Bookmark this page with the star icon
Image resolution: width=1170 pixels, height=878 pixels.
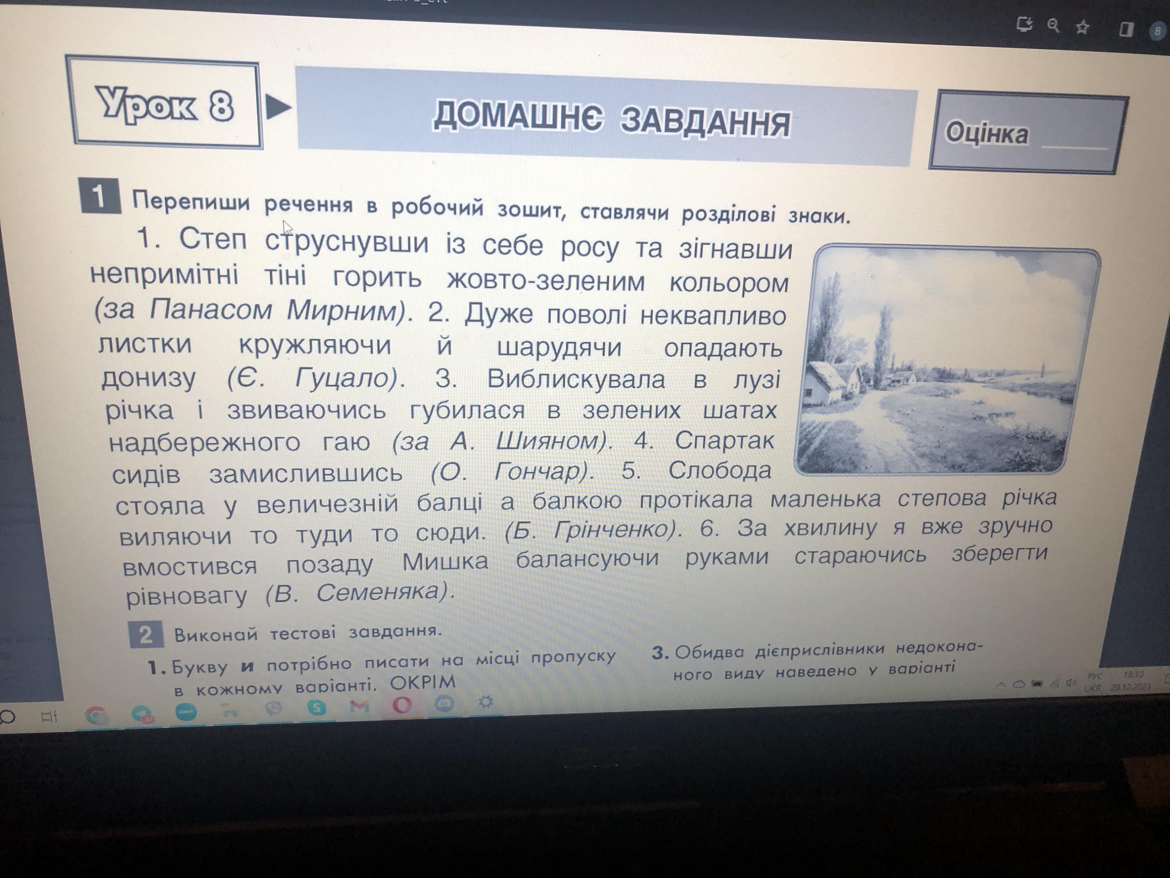(x=1083, y=26)
